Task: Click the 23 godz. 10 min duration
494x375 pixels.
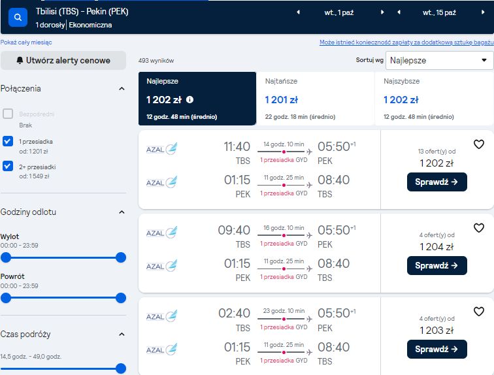Action: tap(284, 311)
